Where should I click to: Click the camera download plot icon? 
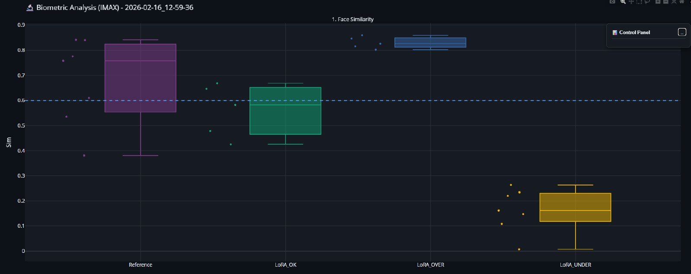612,2
